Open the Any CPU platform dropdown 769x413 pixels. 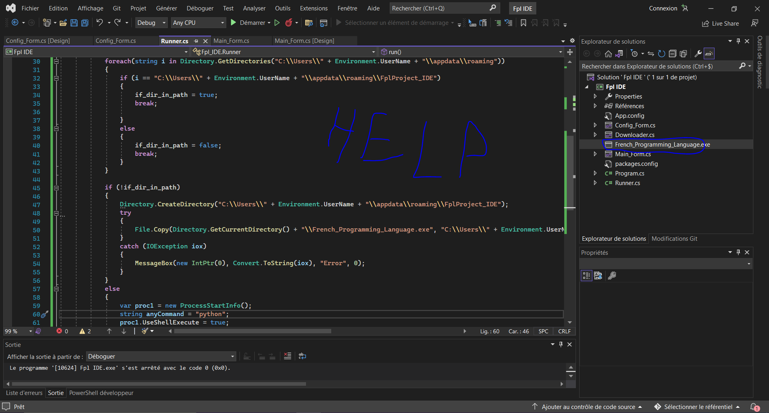click(x=198, y=23)
